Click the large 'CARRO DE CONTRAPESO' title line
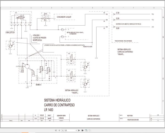This screenshot has width=165, height=133. (x=59, y=105)
